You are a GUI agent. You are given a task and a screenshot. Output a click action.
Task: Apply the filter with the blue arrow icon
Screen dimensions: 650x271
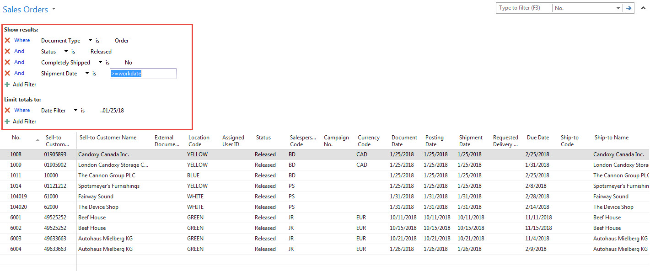click(628, 8)
